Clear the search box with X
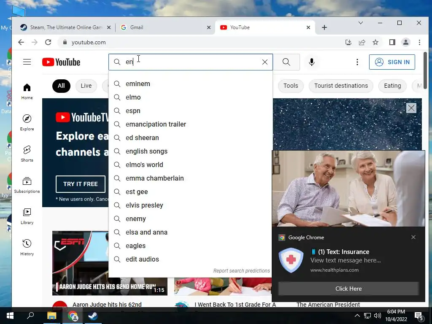 265,62
